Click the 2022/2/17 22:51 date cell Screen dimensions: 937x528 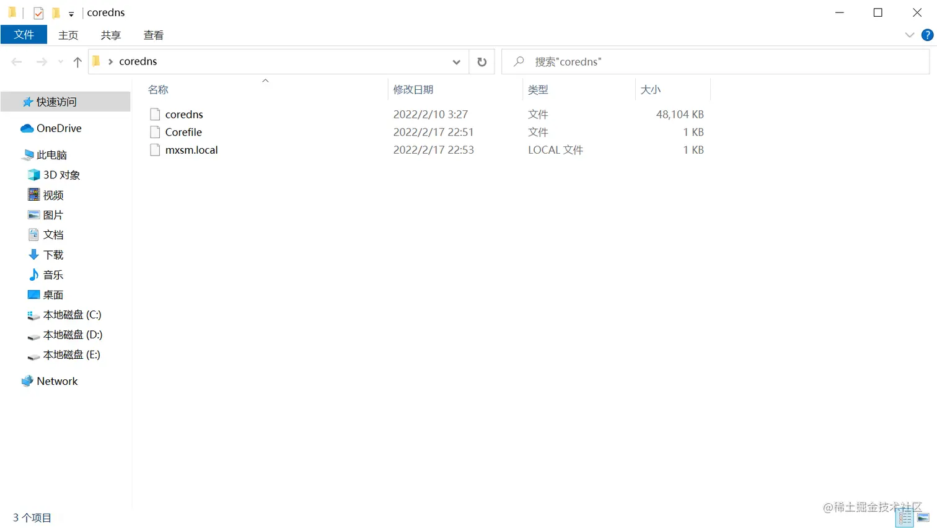click(433, 132)
